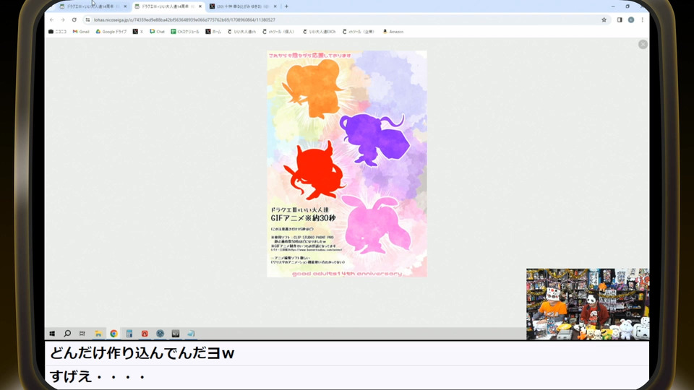Close the X tab
The width and height of the screenshot is (694, 390).
point(275,6)
